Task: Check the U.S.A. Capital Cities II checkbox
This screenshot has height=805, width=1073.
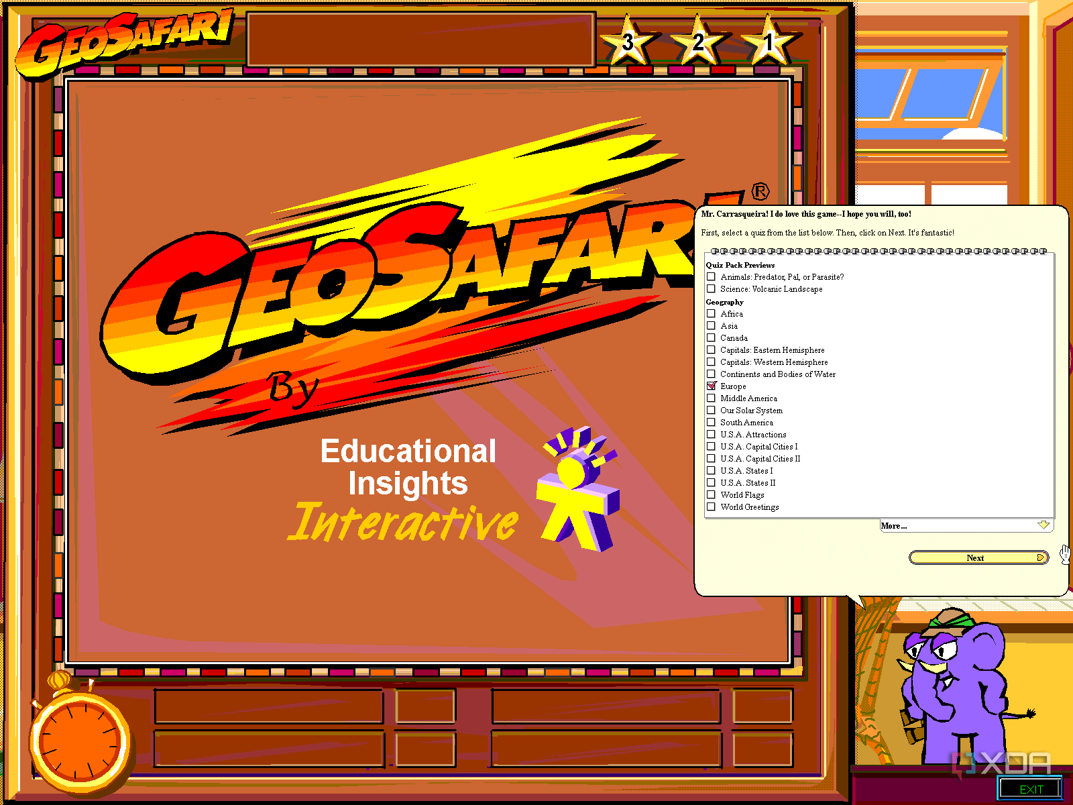Action: (711, 458)
